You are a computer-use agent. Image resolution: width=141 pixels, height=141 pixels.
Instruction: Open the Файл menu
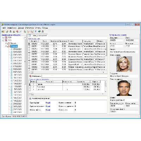4,28
